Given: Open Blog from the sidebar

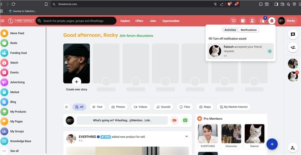Looking at the screenshot, I should point(13,102).
